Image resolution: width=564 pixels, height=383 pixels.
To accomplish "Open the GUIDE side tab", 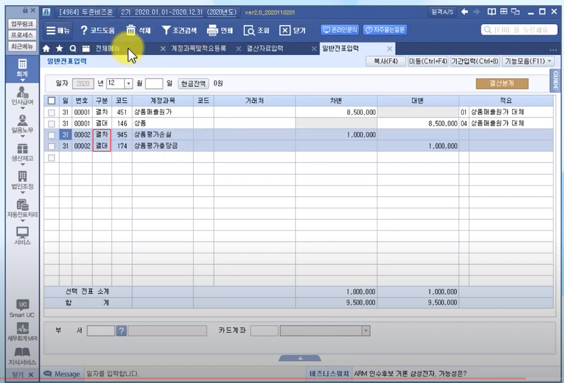I will tap(555, 81).
